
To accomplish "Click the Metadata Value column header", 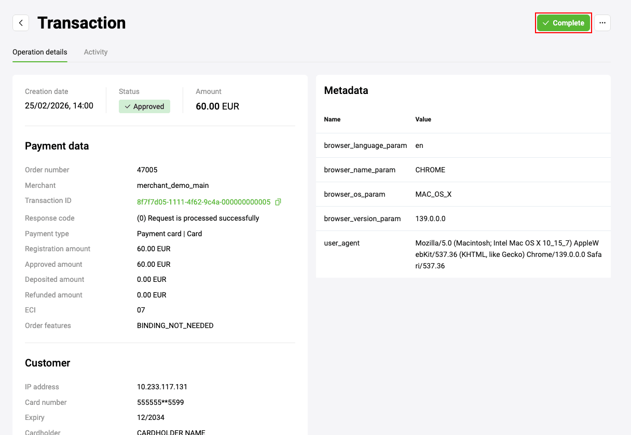I will 423,119.
